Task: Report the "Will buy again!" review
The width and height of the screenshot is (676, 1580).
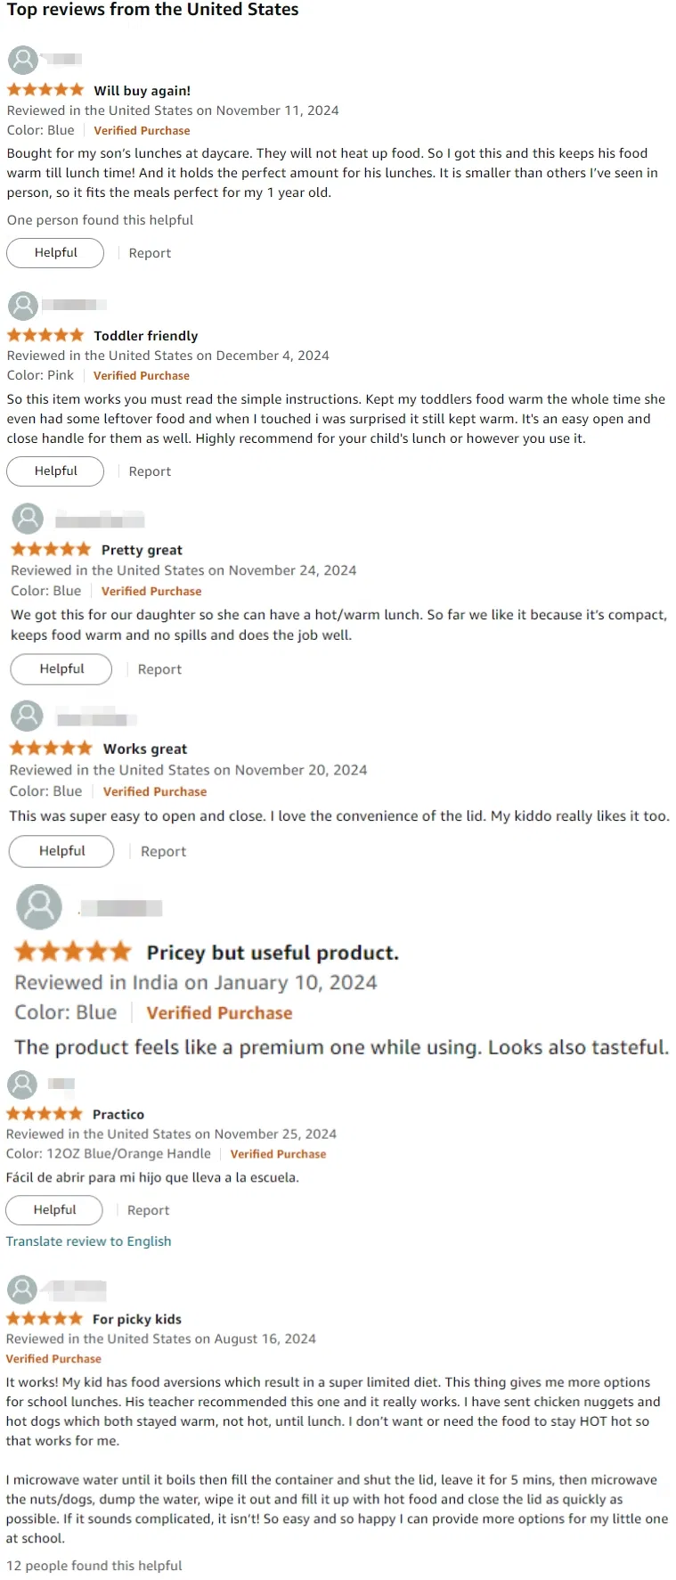Action: click(x=149, y=252)
